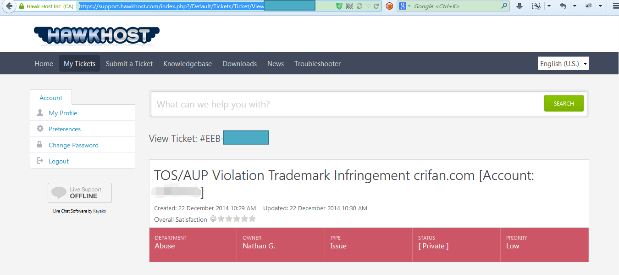Expand the bug extension dropdown arrow
This screenshot has height=275, width=619.
click(601, 6)
